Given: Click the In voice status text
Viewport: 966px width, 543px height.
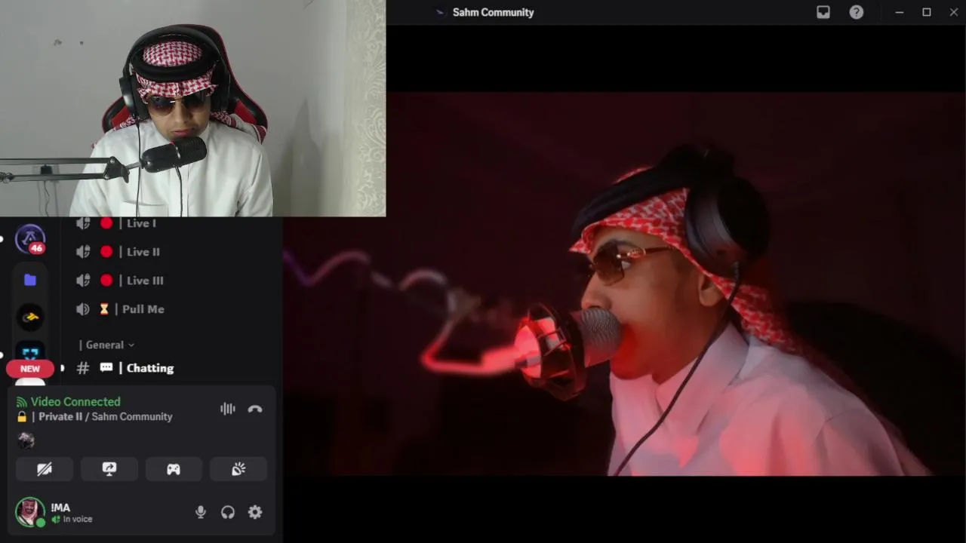Looking at the screenshot, I should (x=78, y=520).
